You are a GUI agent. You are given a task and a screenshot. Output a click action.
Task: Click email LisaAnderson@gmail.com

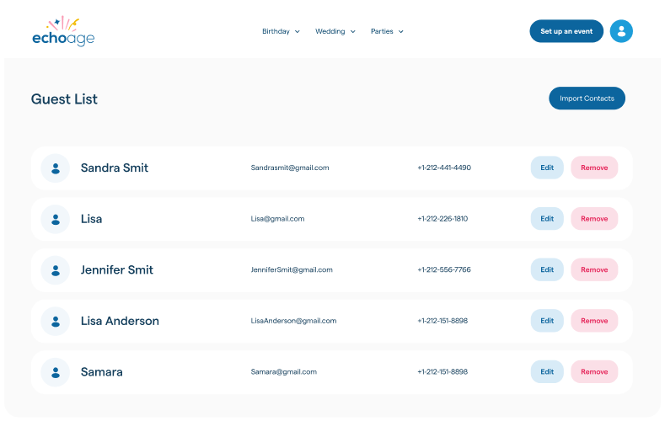coord(293,321)
